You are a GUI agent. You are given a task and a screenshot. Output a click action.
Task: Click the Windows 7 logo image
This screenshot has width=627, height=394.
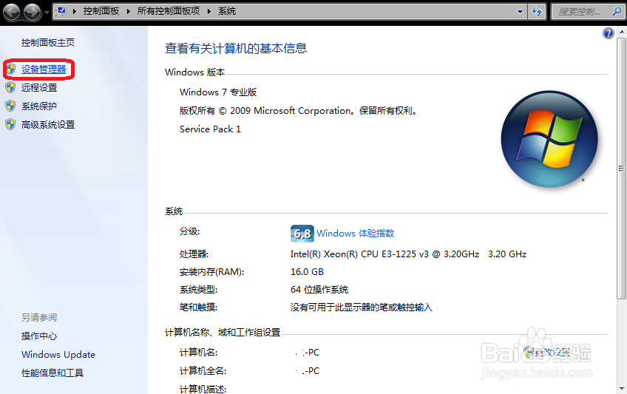click(x=549, y=139)
